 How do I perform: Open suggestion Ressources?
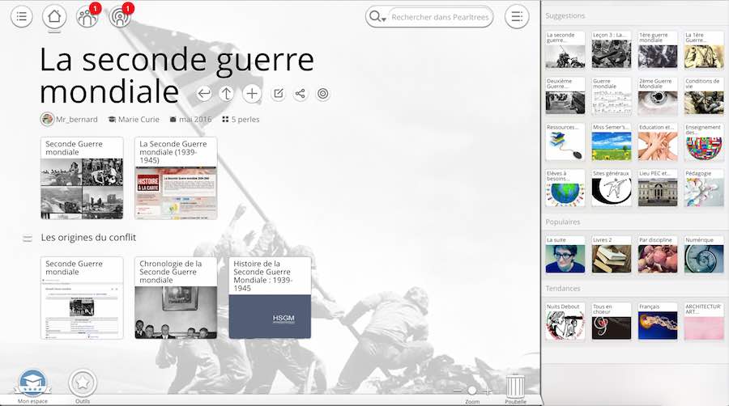(x=565, y=142)
